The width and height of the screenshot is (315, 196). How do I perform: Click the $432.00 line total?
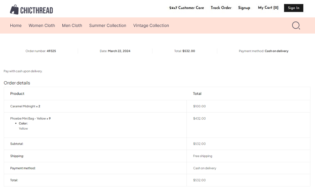[199, 119]
